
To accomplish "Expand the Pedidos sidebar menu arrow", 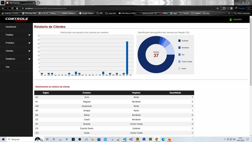I will [29, 35].
